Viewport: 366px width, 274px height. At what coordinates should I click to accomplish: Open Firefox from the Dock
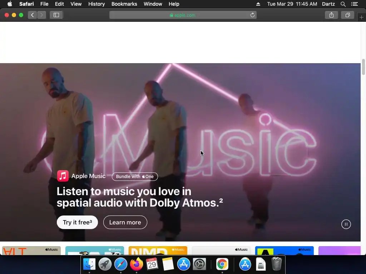(136, 264)
